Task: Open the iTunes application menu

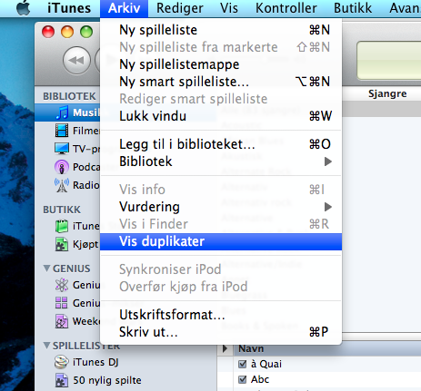Action: click(69, 8)
